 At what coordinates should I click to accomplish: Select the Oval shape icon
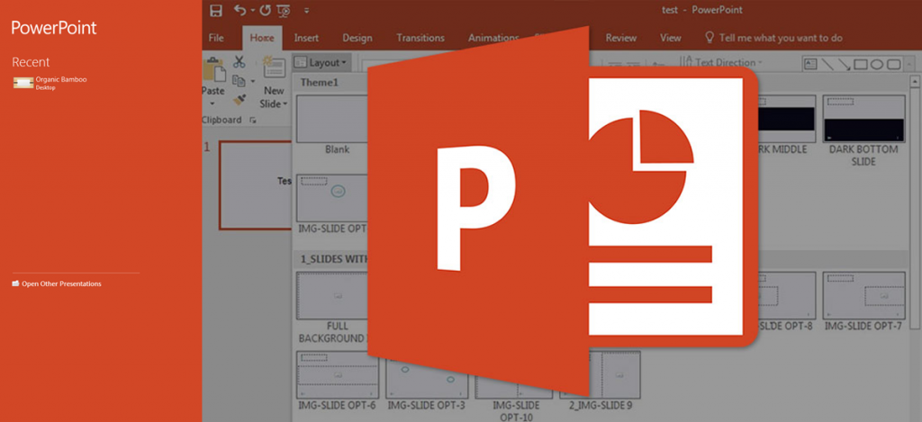[x=877, y=64]
